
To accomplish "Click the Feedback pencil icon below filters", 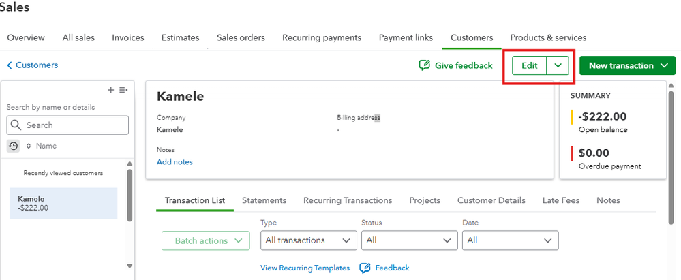I will pyautogui.click(x=365, y=268).
